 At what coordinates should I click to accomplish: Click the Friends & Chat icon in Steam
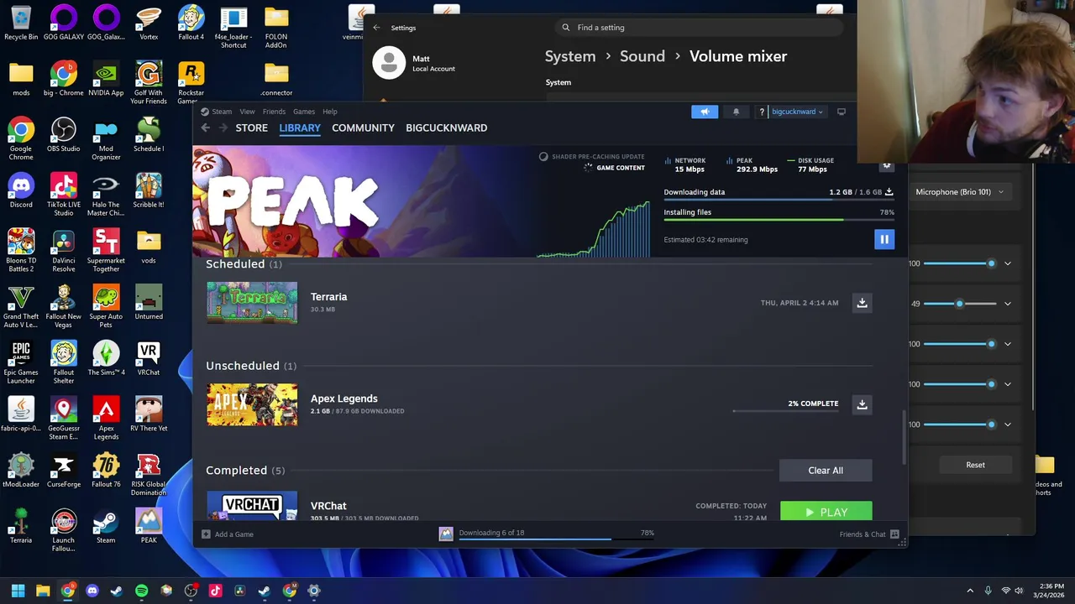[x=894, y=534]
